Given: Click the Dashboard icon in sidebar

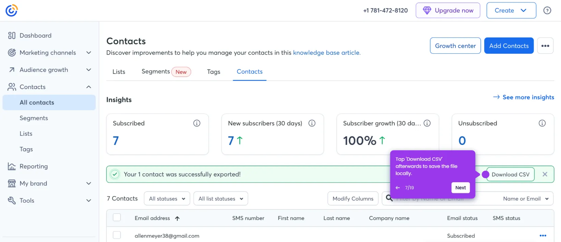Looking at the screenshot, I should pos(12,35).
